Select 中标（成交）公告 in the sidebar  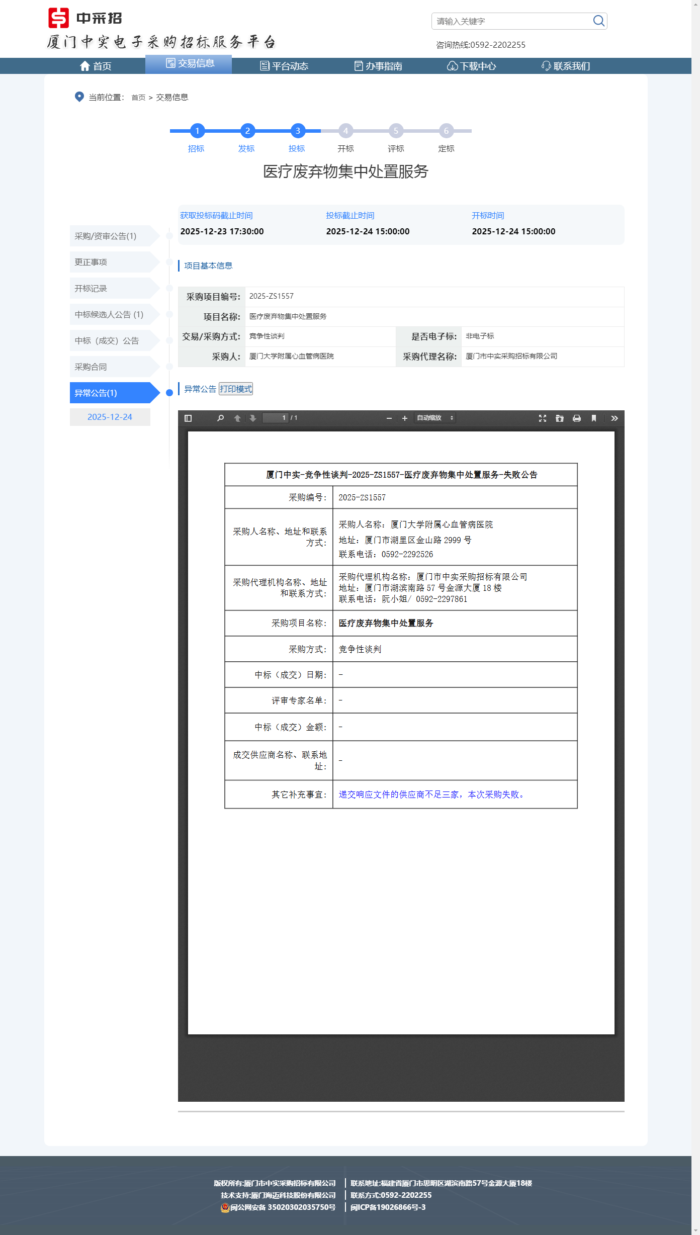(115, 340)
